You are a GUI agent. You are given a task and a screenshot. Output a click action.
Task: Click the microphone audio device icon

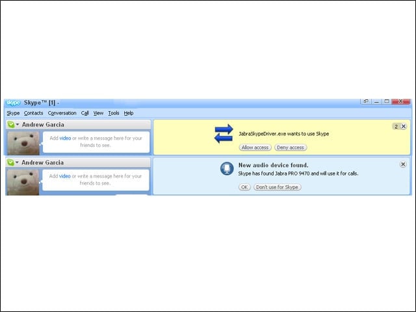[x=227, y=168]
